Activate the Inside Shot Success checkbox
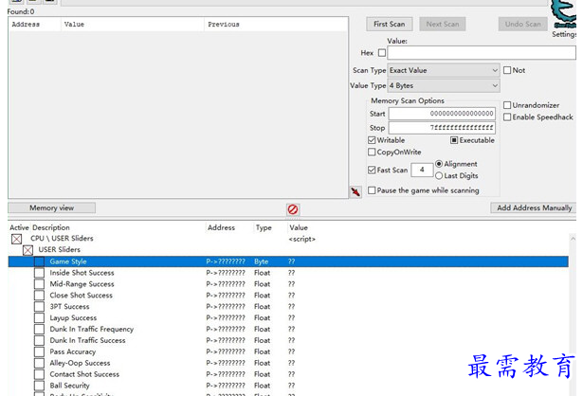 point(39,273)
